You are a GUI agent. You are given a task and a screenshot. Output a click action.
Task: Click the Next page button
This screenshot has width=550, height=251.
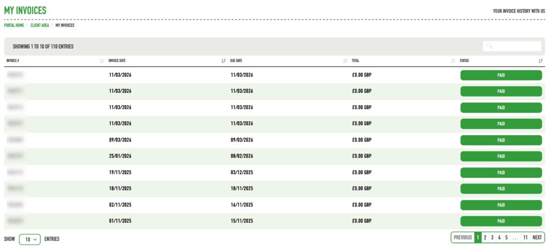[537, 238]
